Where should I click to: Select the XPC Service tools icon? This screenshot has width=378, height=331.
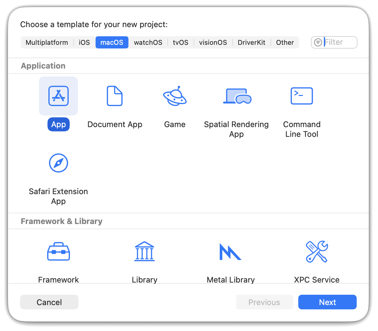click(317, 252)
